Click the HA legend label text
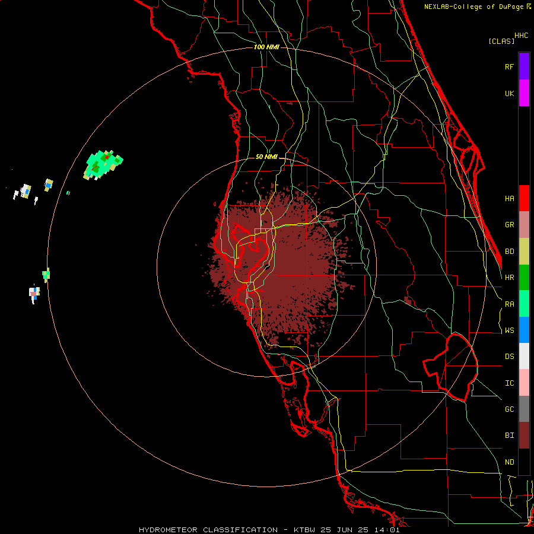The height and width of the screenshot is (534, 534). pyautogui.click(x=509, y=198)
